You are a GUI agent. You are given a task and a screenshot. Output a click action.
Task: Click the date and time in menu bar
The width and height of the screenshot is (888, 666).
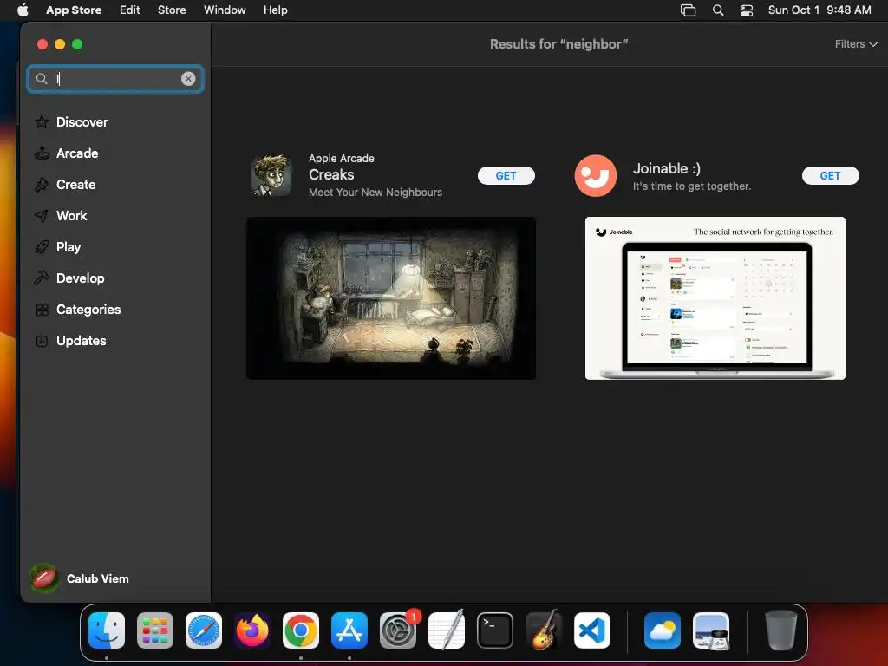click(x=819, y=10)
